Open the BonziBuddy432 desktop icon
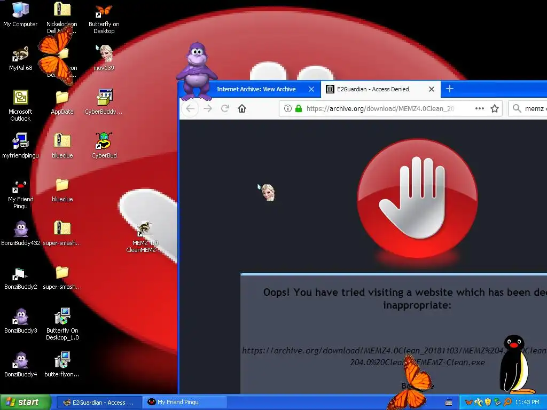 (20, 233)
